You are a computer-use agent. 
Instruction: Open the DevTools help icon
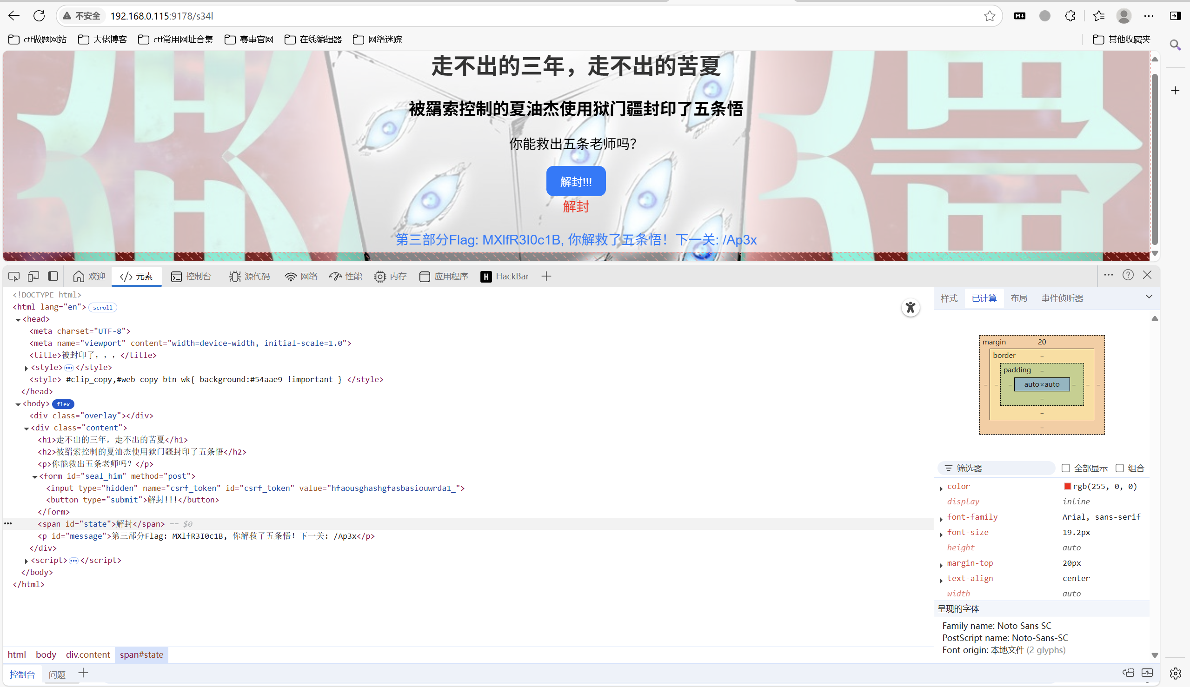(1128, 275)
